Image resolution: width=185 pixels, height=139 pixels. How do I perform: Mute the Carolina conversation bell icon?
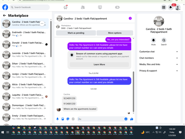point(154,40)
